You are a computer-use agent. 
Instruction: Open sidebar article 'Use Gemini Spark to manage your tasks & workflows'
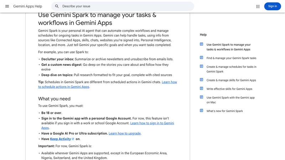[x=228, y=47]
